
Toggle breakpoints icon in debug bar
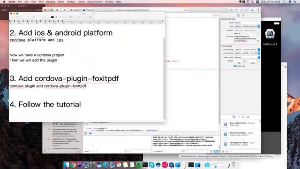pos(90,133)
